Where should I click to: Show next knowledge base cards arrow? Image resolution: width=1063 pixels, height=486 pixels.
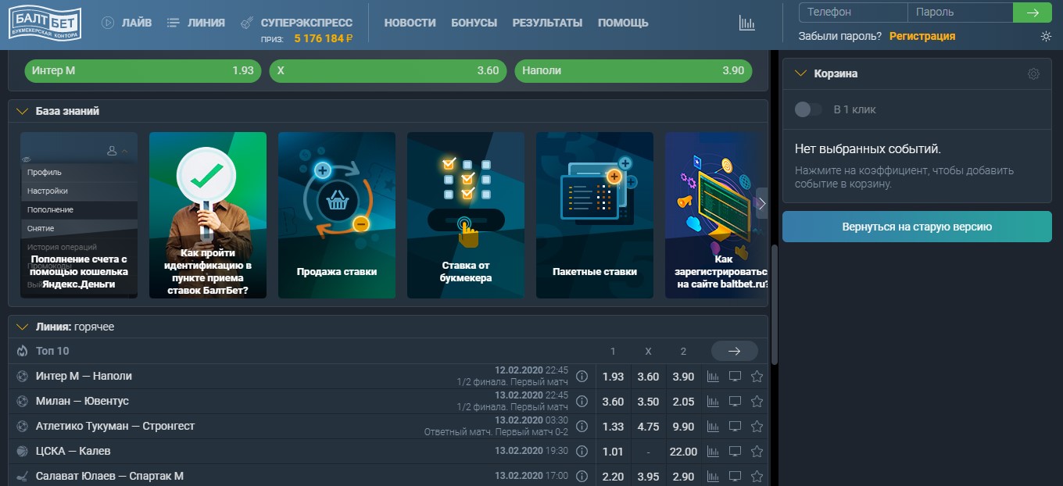click(x=762, y=204)
